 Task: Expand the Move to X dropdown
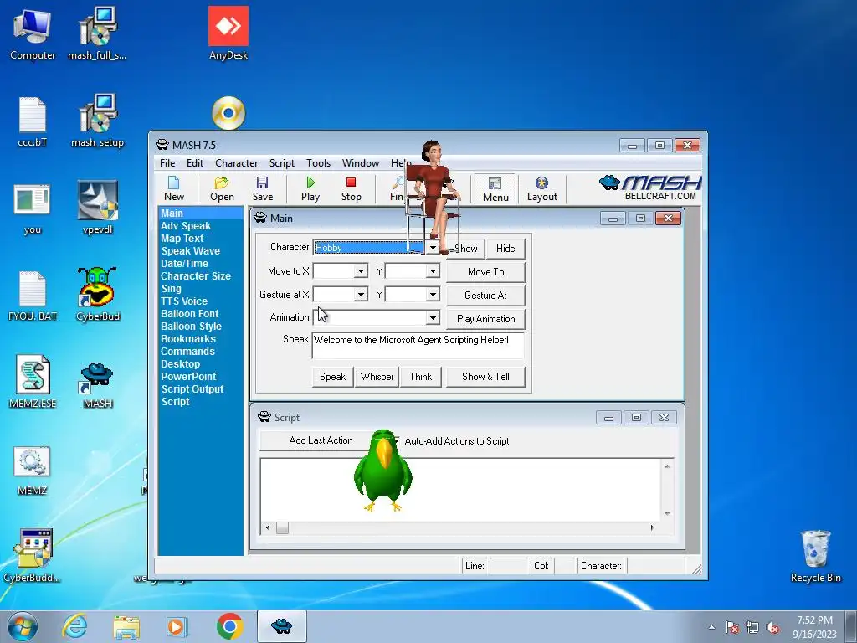361,271
